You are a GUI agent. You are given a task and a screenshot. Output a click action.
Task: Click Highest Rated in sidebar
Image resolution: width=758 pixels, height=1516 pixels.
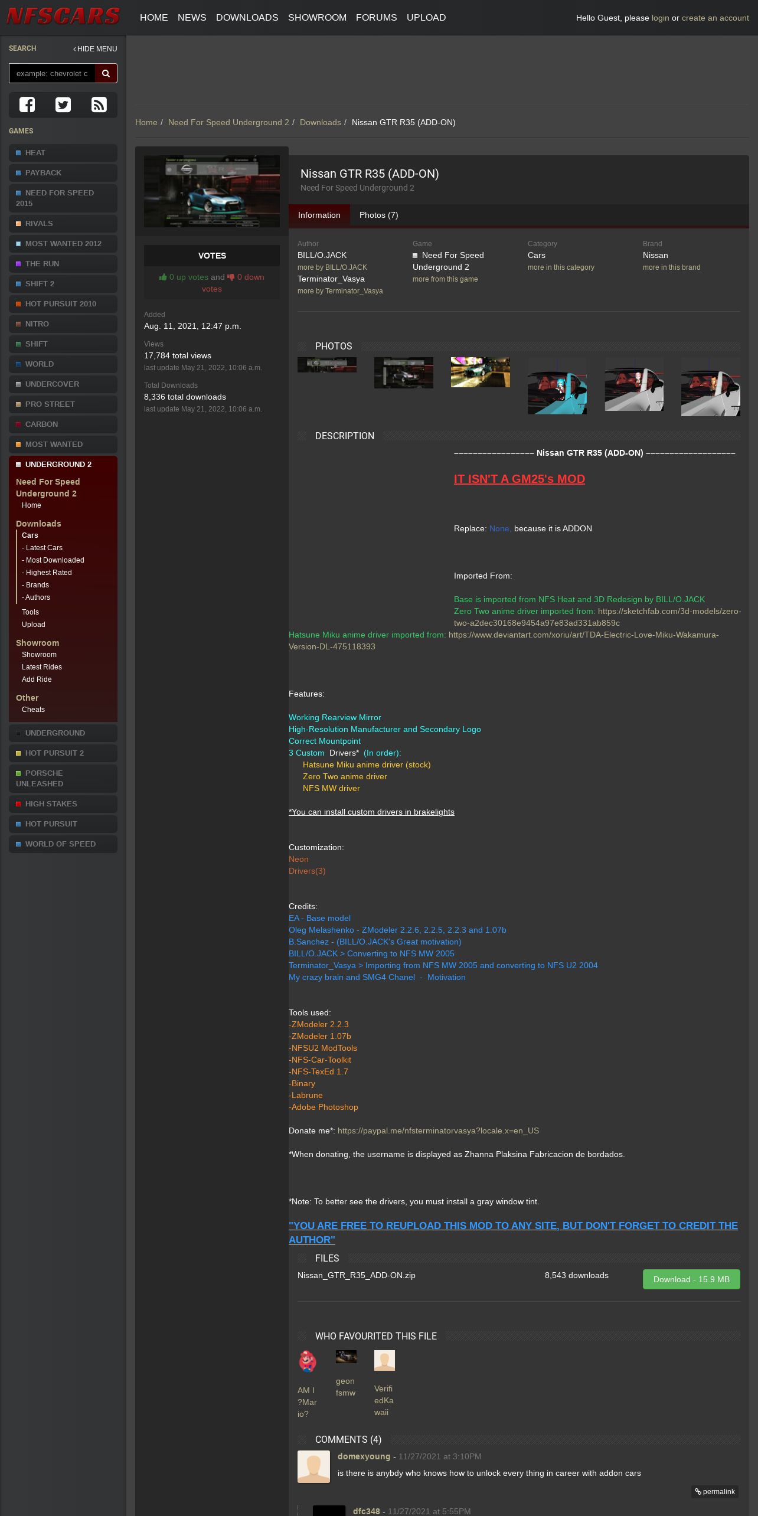pos(47,573)
